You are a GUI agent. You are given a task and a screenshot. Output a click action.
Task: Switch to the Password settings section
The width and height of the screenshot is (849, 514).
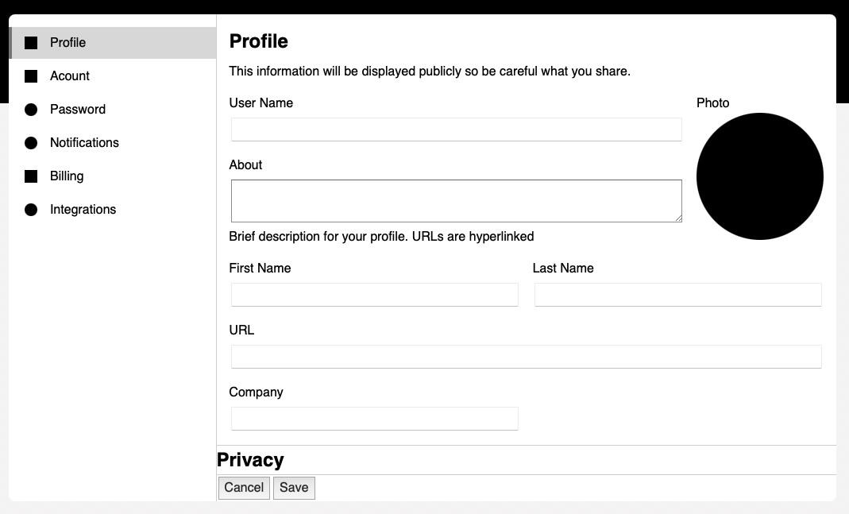pyautogui.click(x=78, y=109)
